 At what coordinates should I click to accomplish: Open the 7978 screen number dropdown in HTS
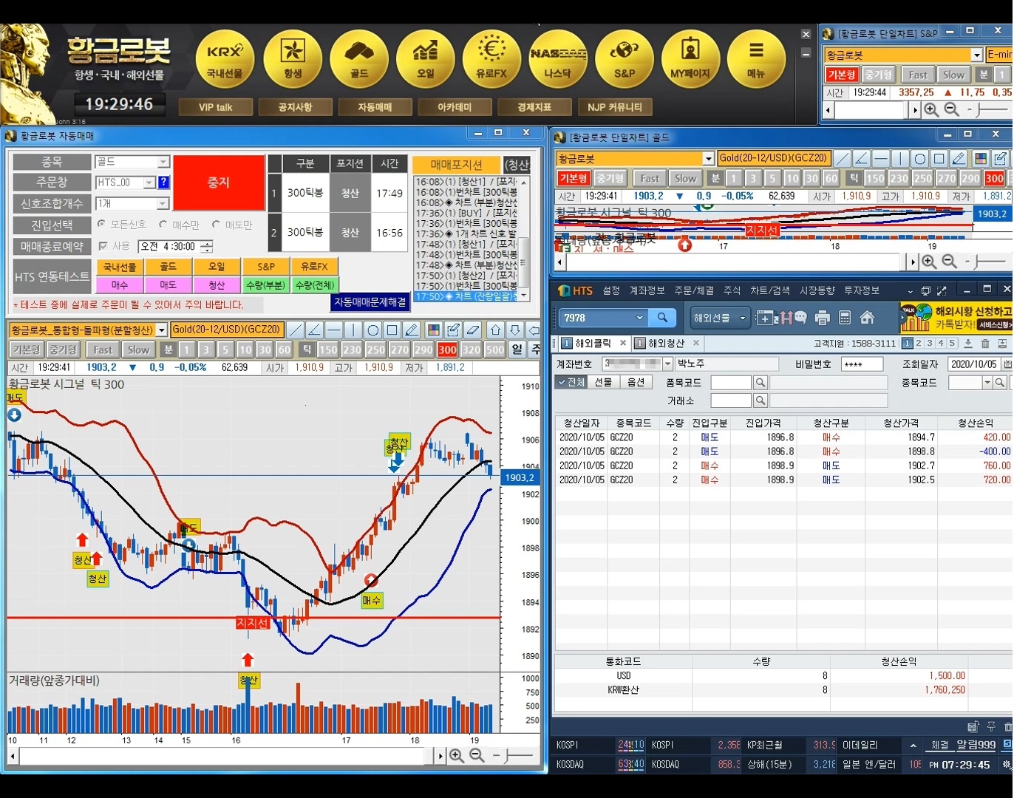[639, 318]
